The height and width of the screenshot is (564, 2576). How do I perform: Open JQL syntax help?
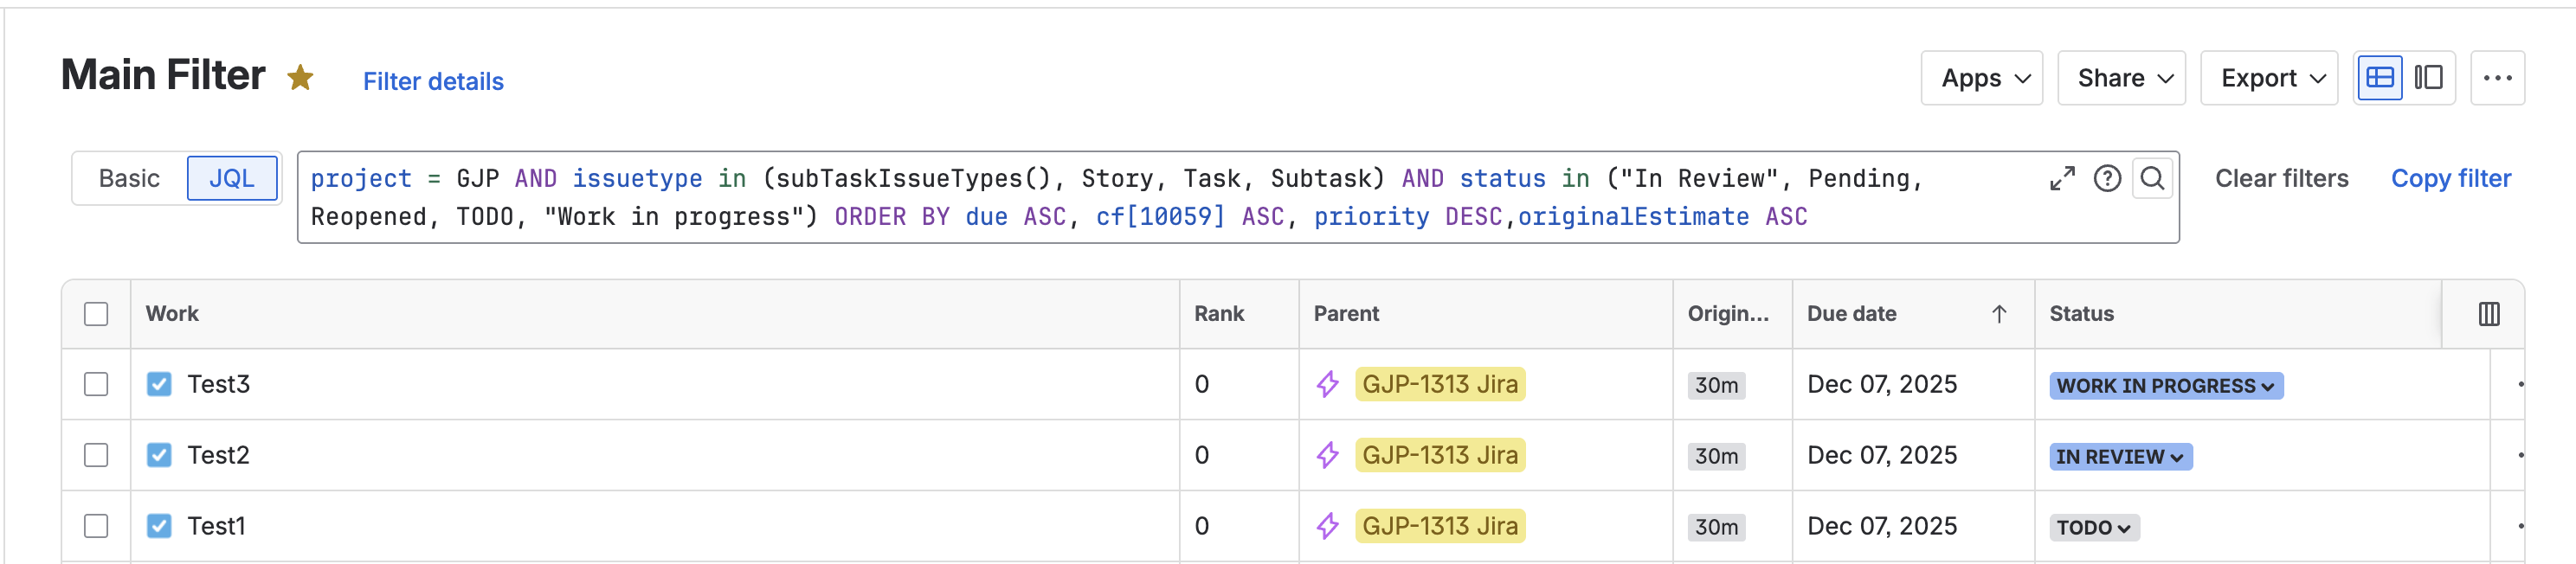[x=2107, y=179]
